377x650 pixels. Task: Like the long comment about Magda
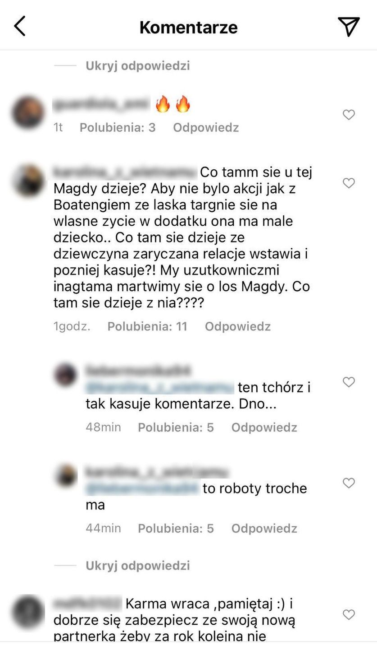349,183
